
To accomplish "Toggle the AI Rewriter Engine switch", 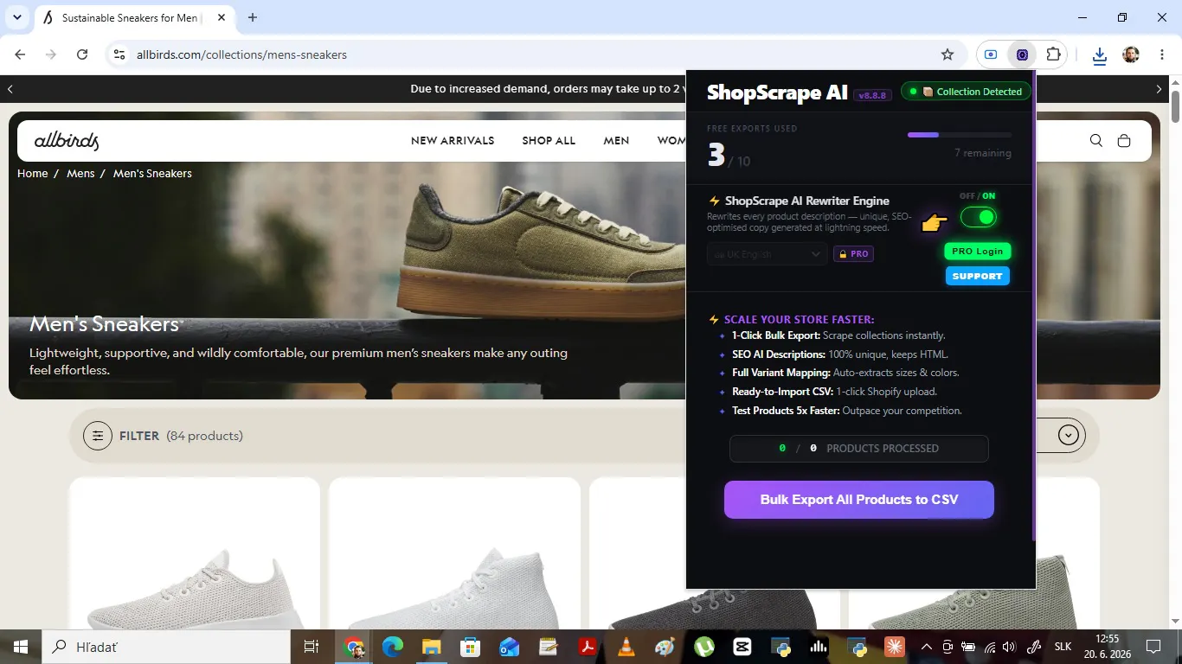I will pyautogui.click(x=979, y=217).
